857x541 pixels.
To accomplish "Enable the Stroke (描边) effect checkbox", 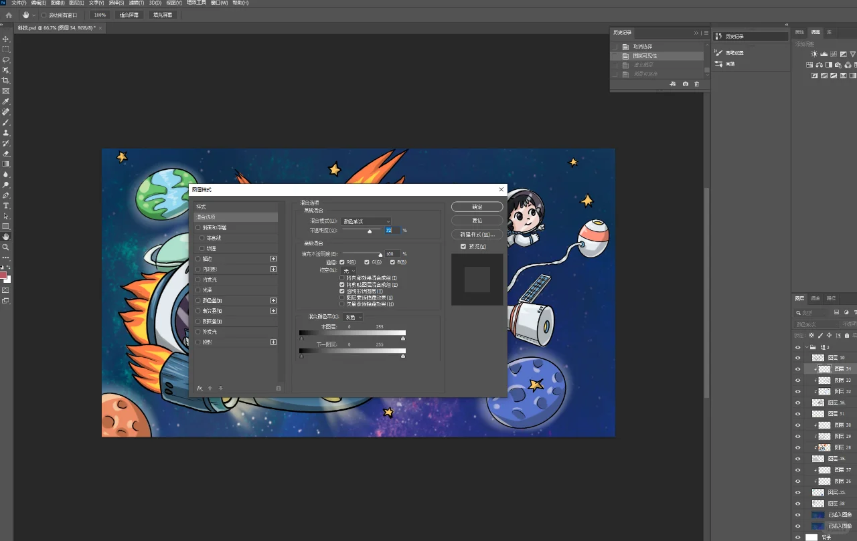I will pyautogui.click(x=198, y=259).
